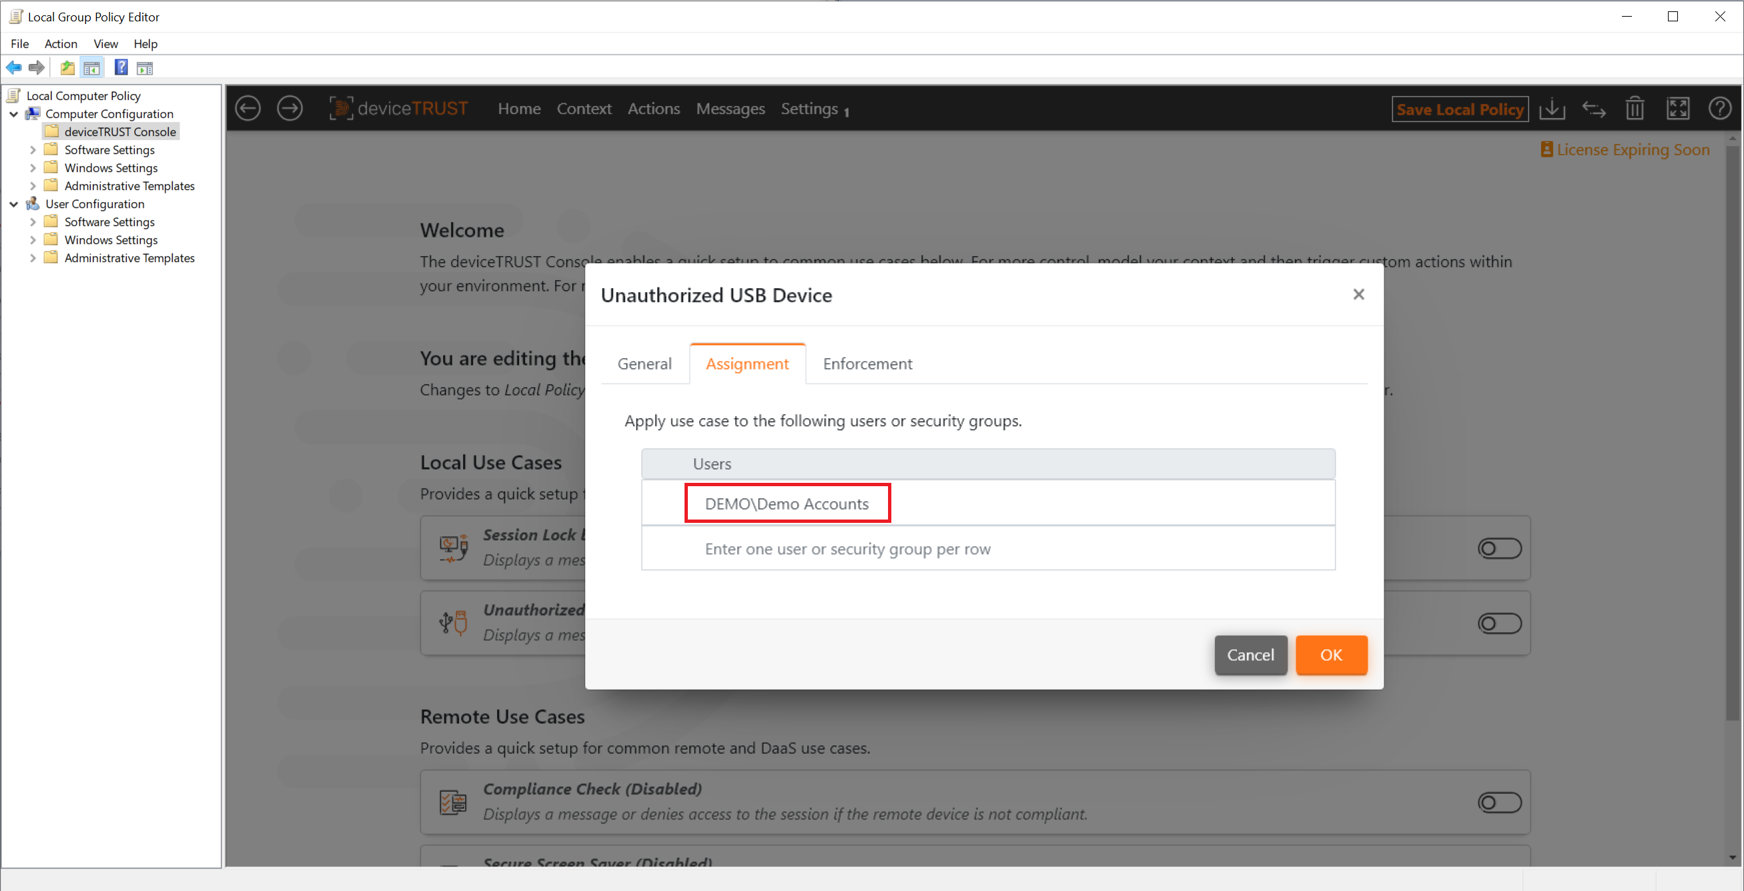Click the Save Local Policy button
The width and height of the screenshot is (1744, 891).
(x=1460, y=109)
